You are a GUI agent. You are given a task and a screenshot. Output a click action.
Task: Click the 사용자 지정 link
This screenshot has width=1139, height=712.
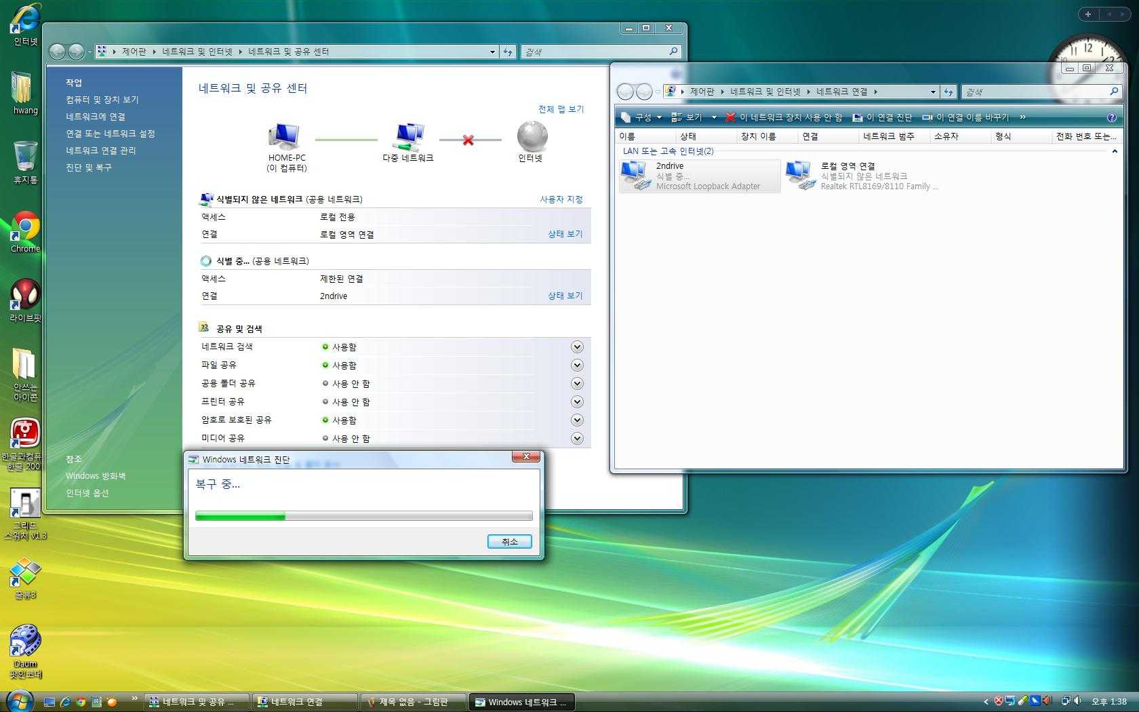coord(561,199)
